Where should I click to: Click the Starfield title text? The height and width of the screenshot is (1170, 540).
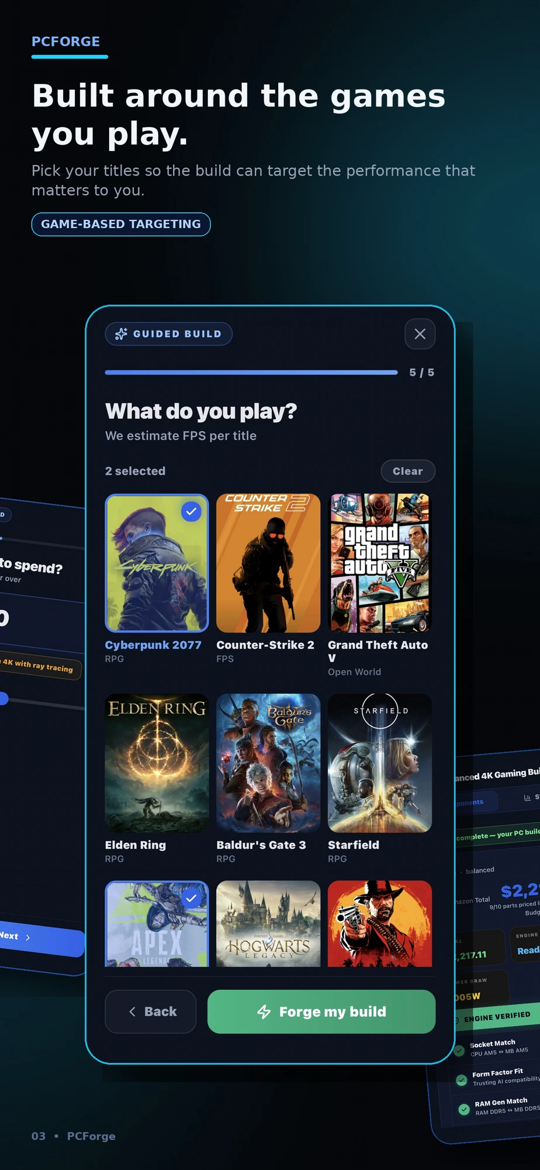click(x=354, y=845)
